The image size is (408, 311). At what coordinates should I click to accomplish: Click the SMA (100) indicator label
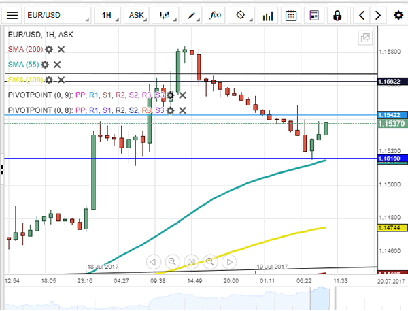coord(26,80)
